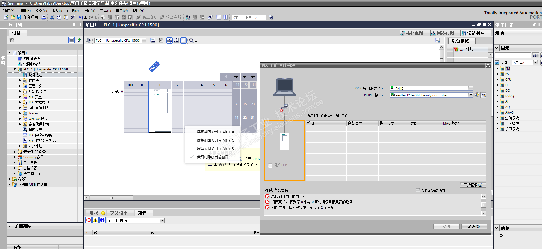The width and height of the screenshot is (542, 249).
Task: Collapse the 详细视图 panel
Action: click(x=10, y=226)
